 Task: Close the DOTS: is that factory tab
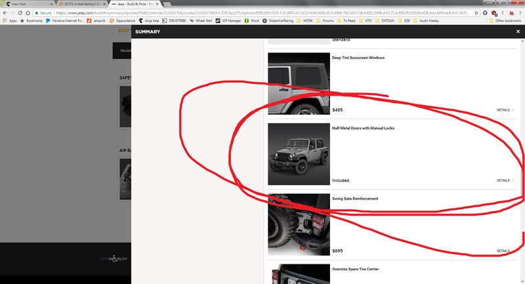(104, 4)
